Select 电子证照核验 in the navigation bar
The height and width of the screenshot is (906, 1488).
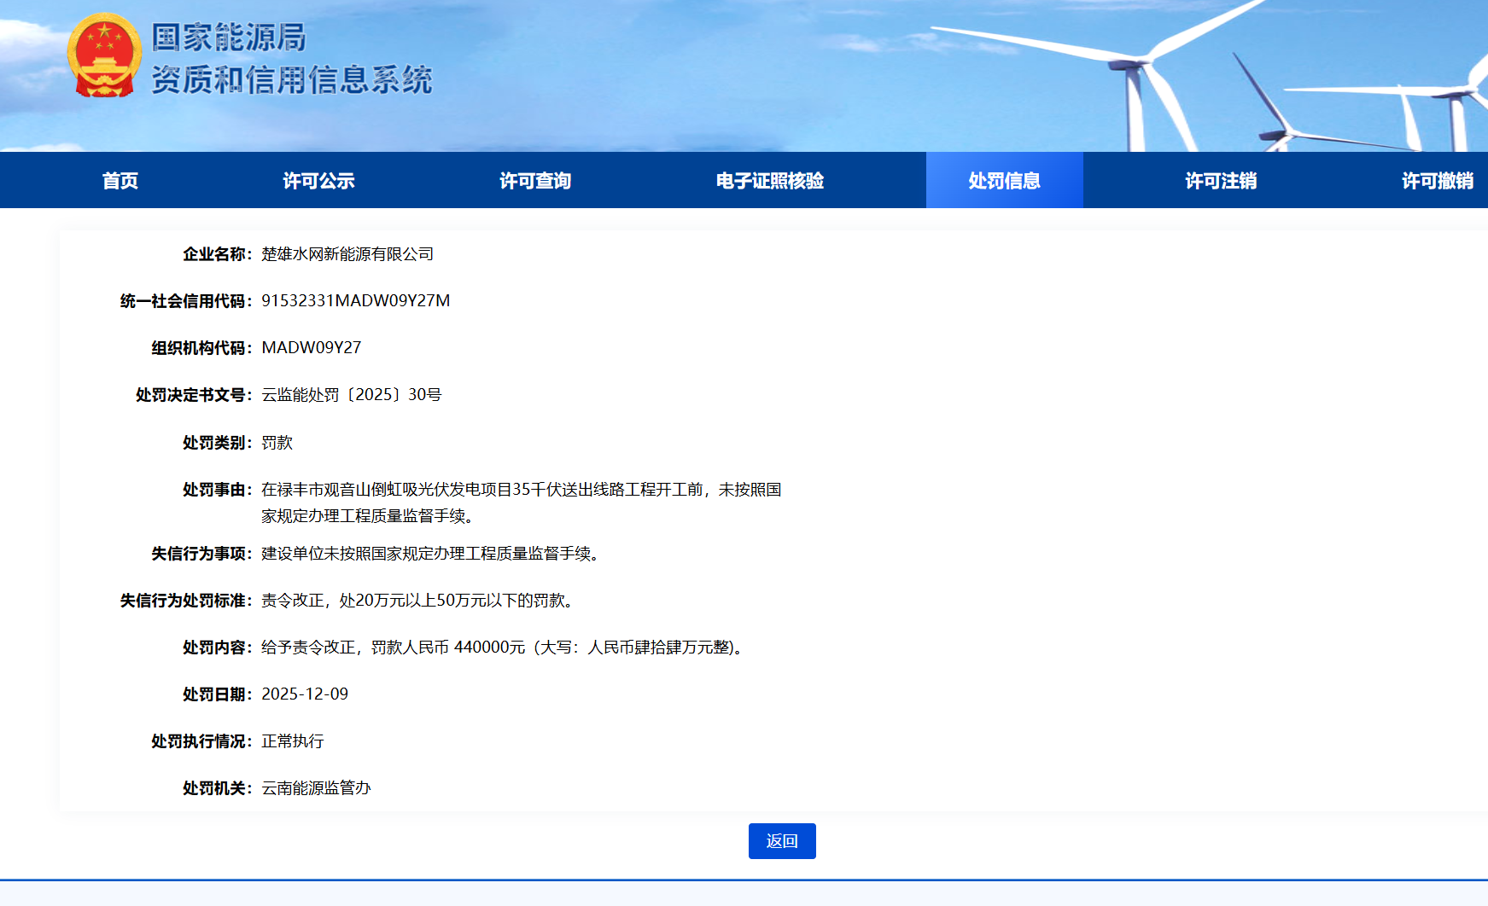point(769,181)
